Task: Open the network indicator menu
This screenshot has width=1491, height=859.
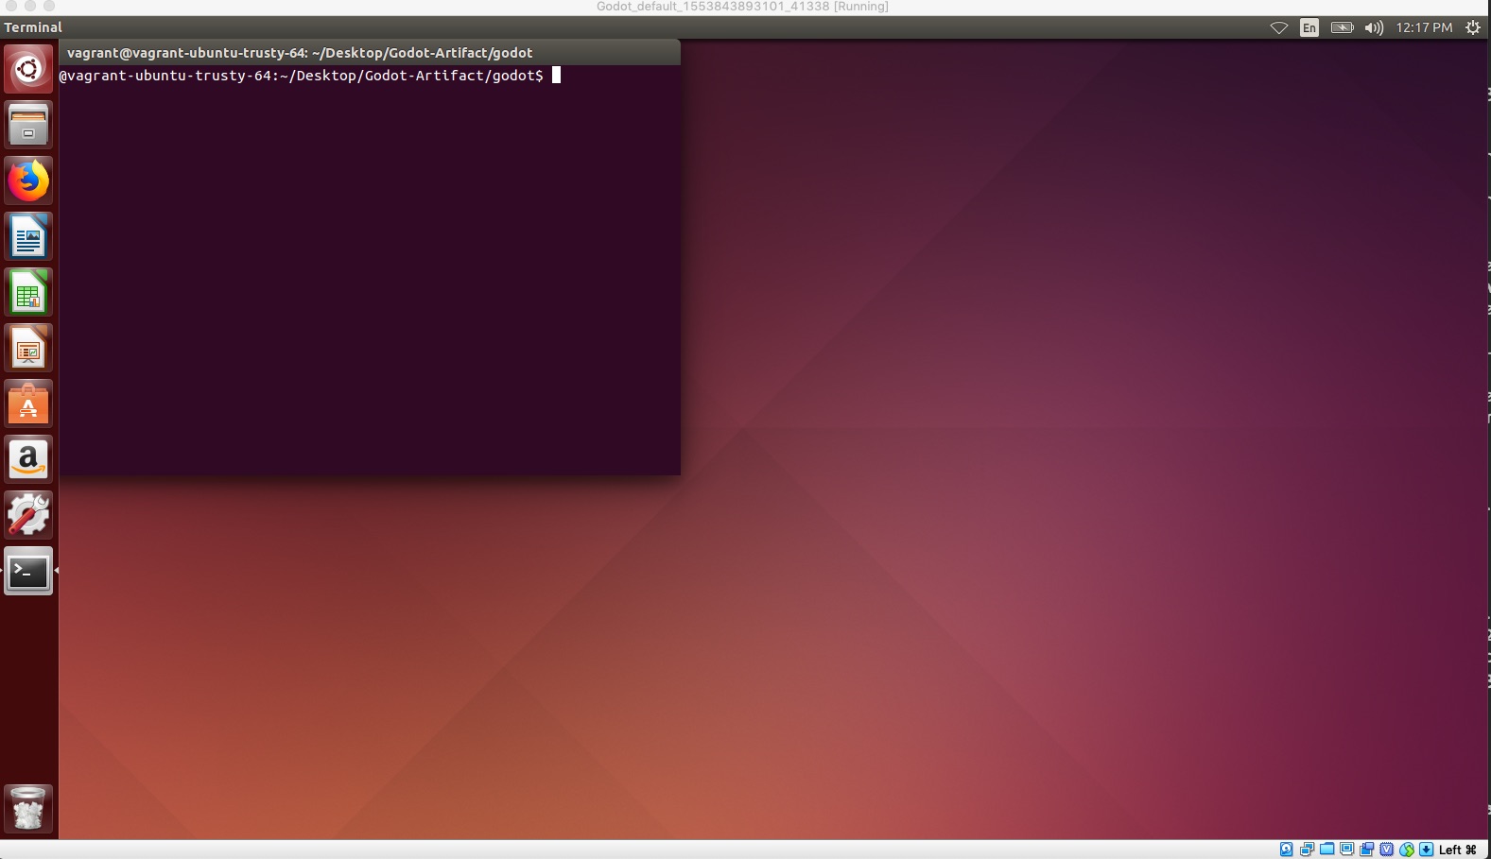Action: (1279, 27)
